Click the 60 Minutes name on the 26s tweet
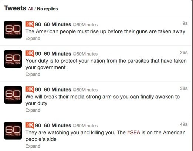 point(58,54)
